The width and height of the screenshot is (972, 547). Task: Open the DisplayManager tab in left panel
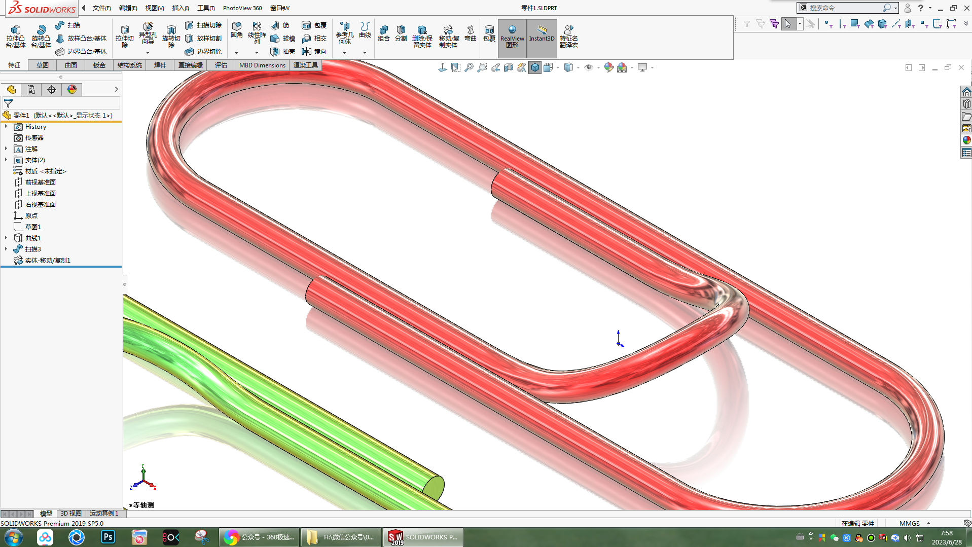tap(72, 90)
